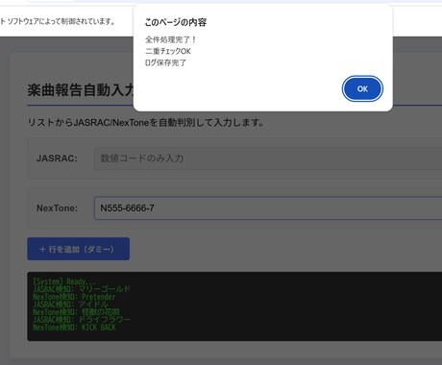
Task: Select log line NexTone検知: 怪獣の花唄
Action: 76,312
